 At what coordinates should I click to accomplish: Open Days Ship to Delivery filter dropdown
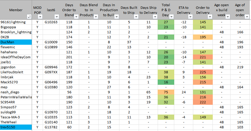pyautogui.click(x=156, y=17)
